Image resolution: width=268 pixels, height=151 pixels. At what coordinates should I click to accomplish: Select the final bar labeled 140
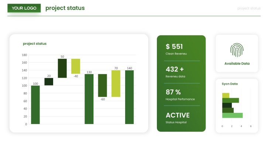(129, 97)
